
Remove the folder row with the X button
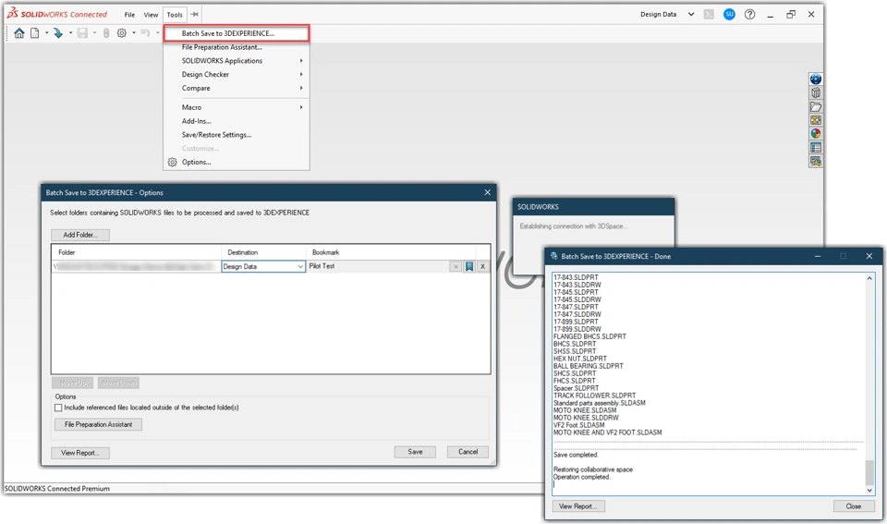482,266
